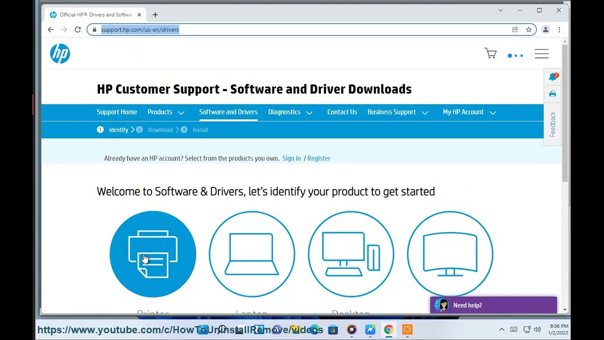
Task: Open the Chrome three-dot menu
Action: (x=559, y=30)
